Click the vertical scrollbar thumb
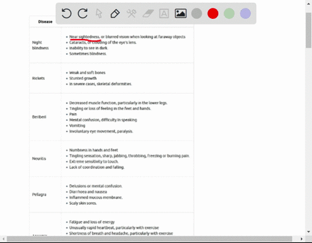This screenshot has width=312, height=243. (x=309, y=30)
